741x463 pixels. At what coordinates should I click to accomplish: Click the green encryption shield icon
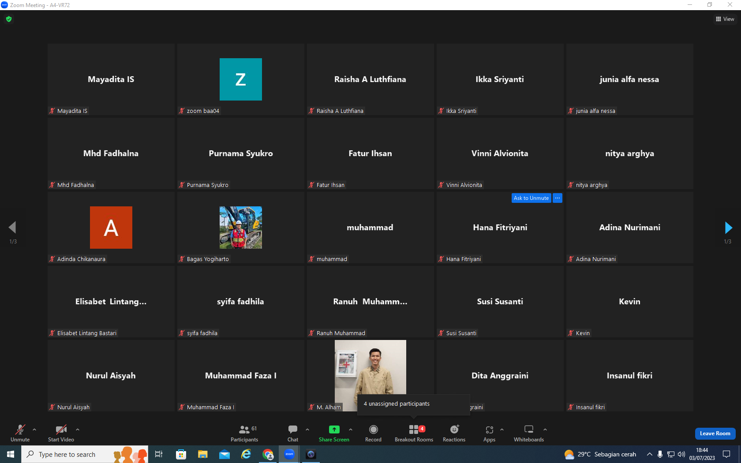click(9, 19)
